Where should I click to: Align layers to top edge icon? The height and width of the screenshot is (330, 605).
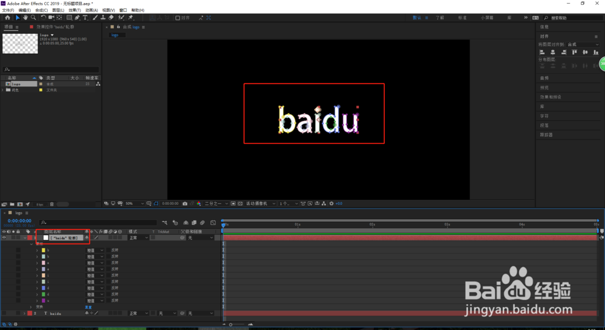click(x=575, y=52)
